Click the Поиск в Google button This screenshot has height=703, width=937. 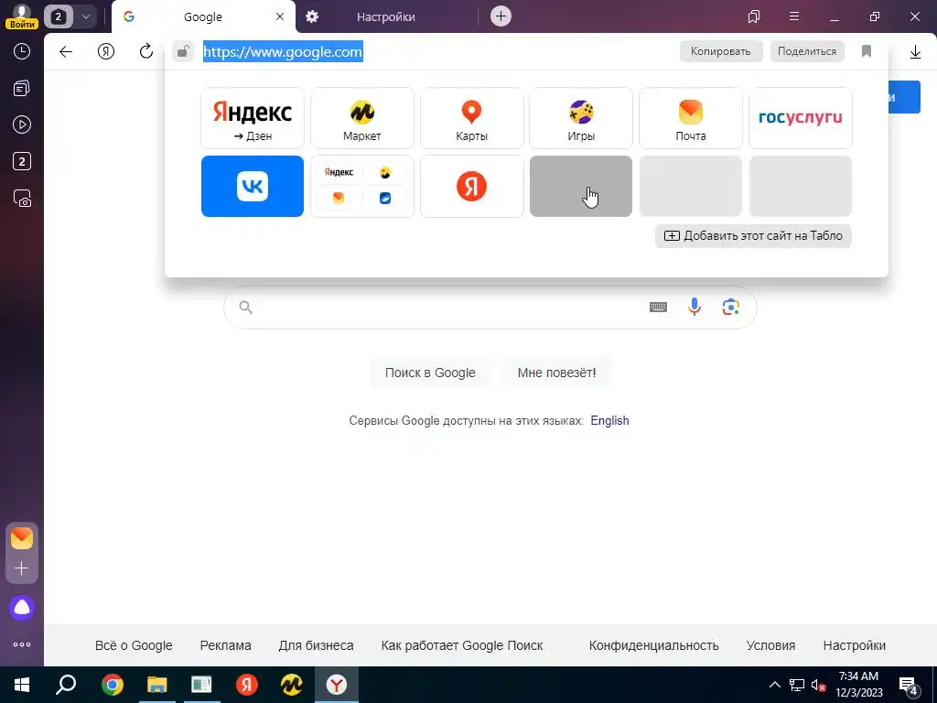point(430,373)
